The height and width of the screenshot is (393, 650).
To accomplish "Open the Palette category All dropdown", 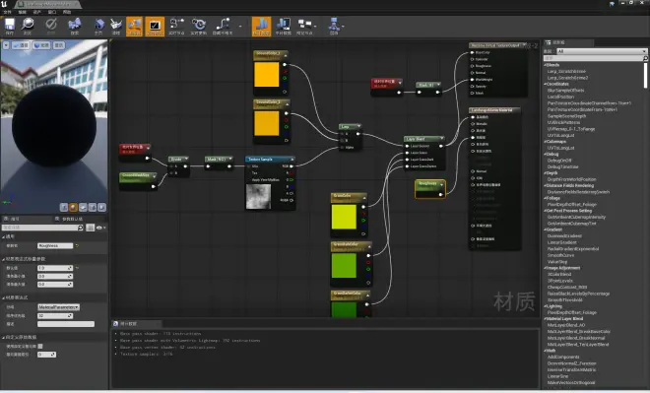I will click(602, 51).
